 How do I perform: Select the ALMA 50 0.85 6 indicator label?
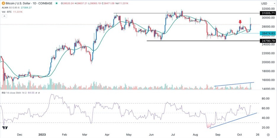point(11,8)
